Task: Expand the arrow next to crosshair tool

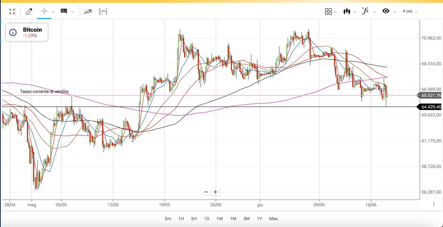Action: (x=53, y=12)
